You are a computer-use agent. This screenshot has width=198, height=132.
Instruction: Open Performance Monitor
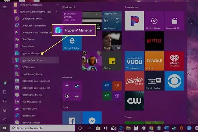pyautogui.click(x=35, y=95)
